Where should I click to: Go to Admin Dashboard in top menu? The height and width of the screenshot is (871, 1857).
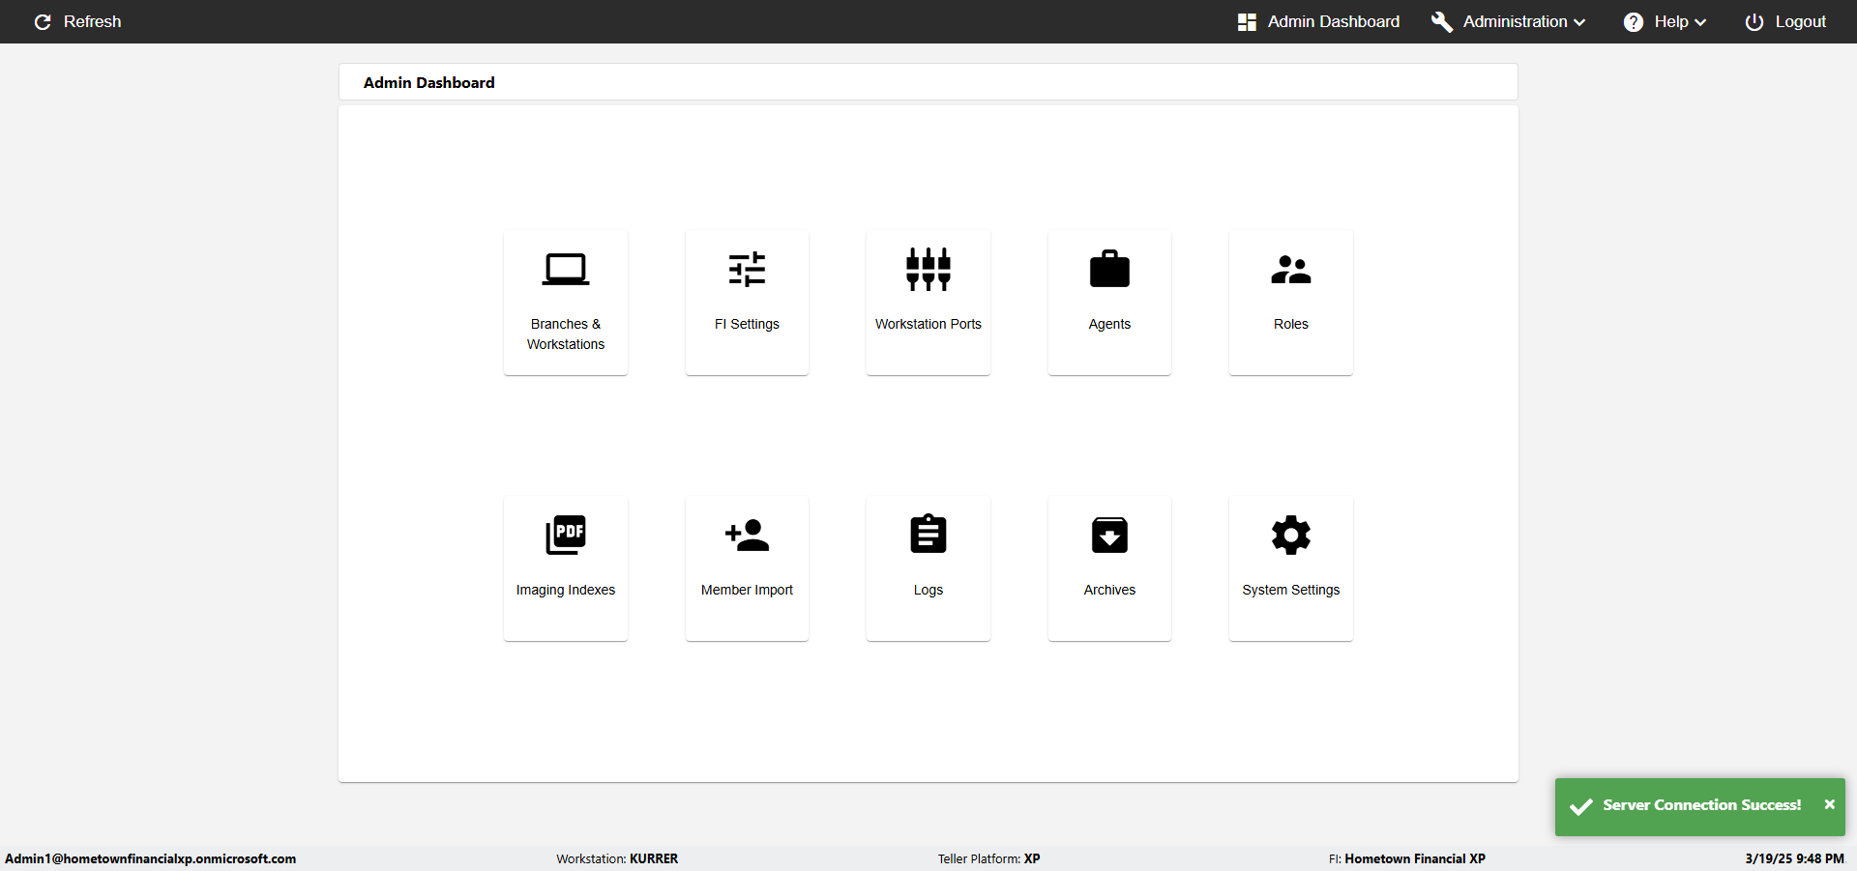1334,22
